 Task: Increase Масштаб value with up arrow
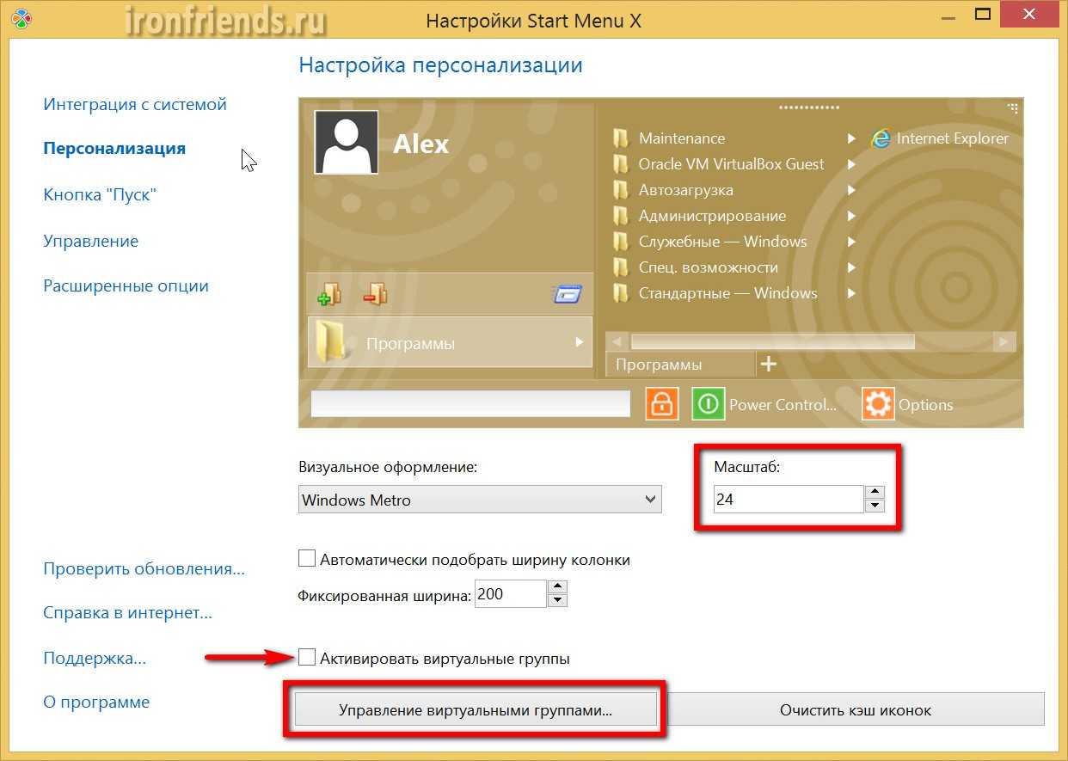(x=875, y=492)
